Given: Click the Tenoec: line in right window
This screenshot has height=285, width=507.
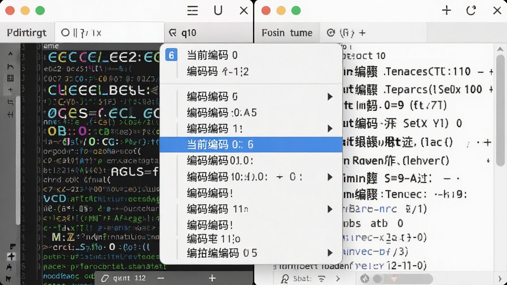Looking at the screenshot, I should point(426,194).
